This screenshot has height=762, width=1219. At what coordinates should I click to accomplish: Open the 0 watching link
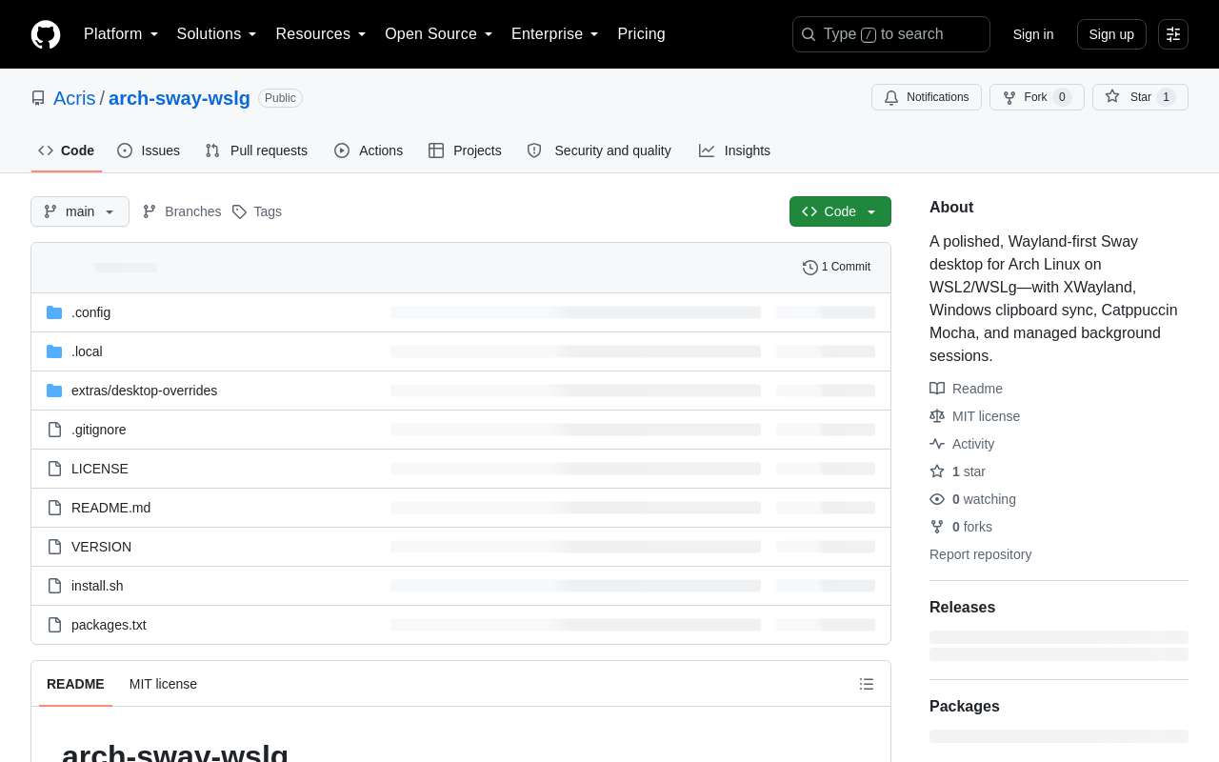(972, 499)
